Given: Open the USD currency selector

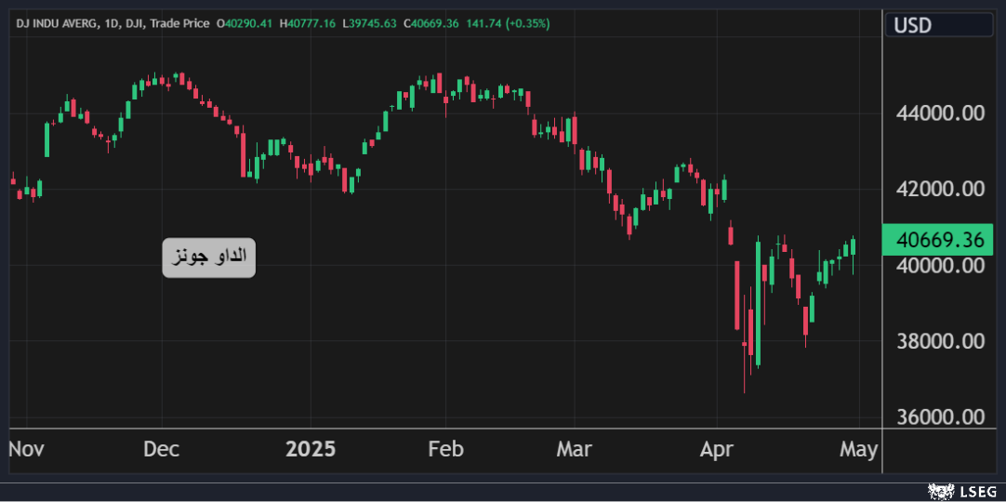Looking at the screenshot, I should pos(938,25).
